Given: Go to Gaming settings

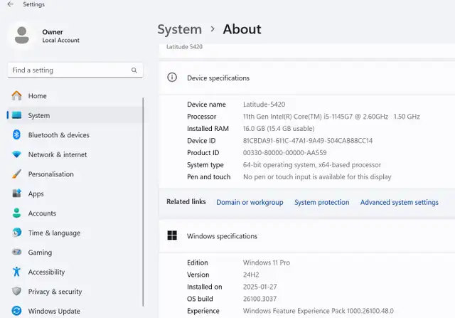Looking at the screenshot, I should tap(75, 253).
